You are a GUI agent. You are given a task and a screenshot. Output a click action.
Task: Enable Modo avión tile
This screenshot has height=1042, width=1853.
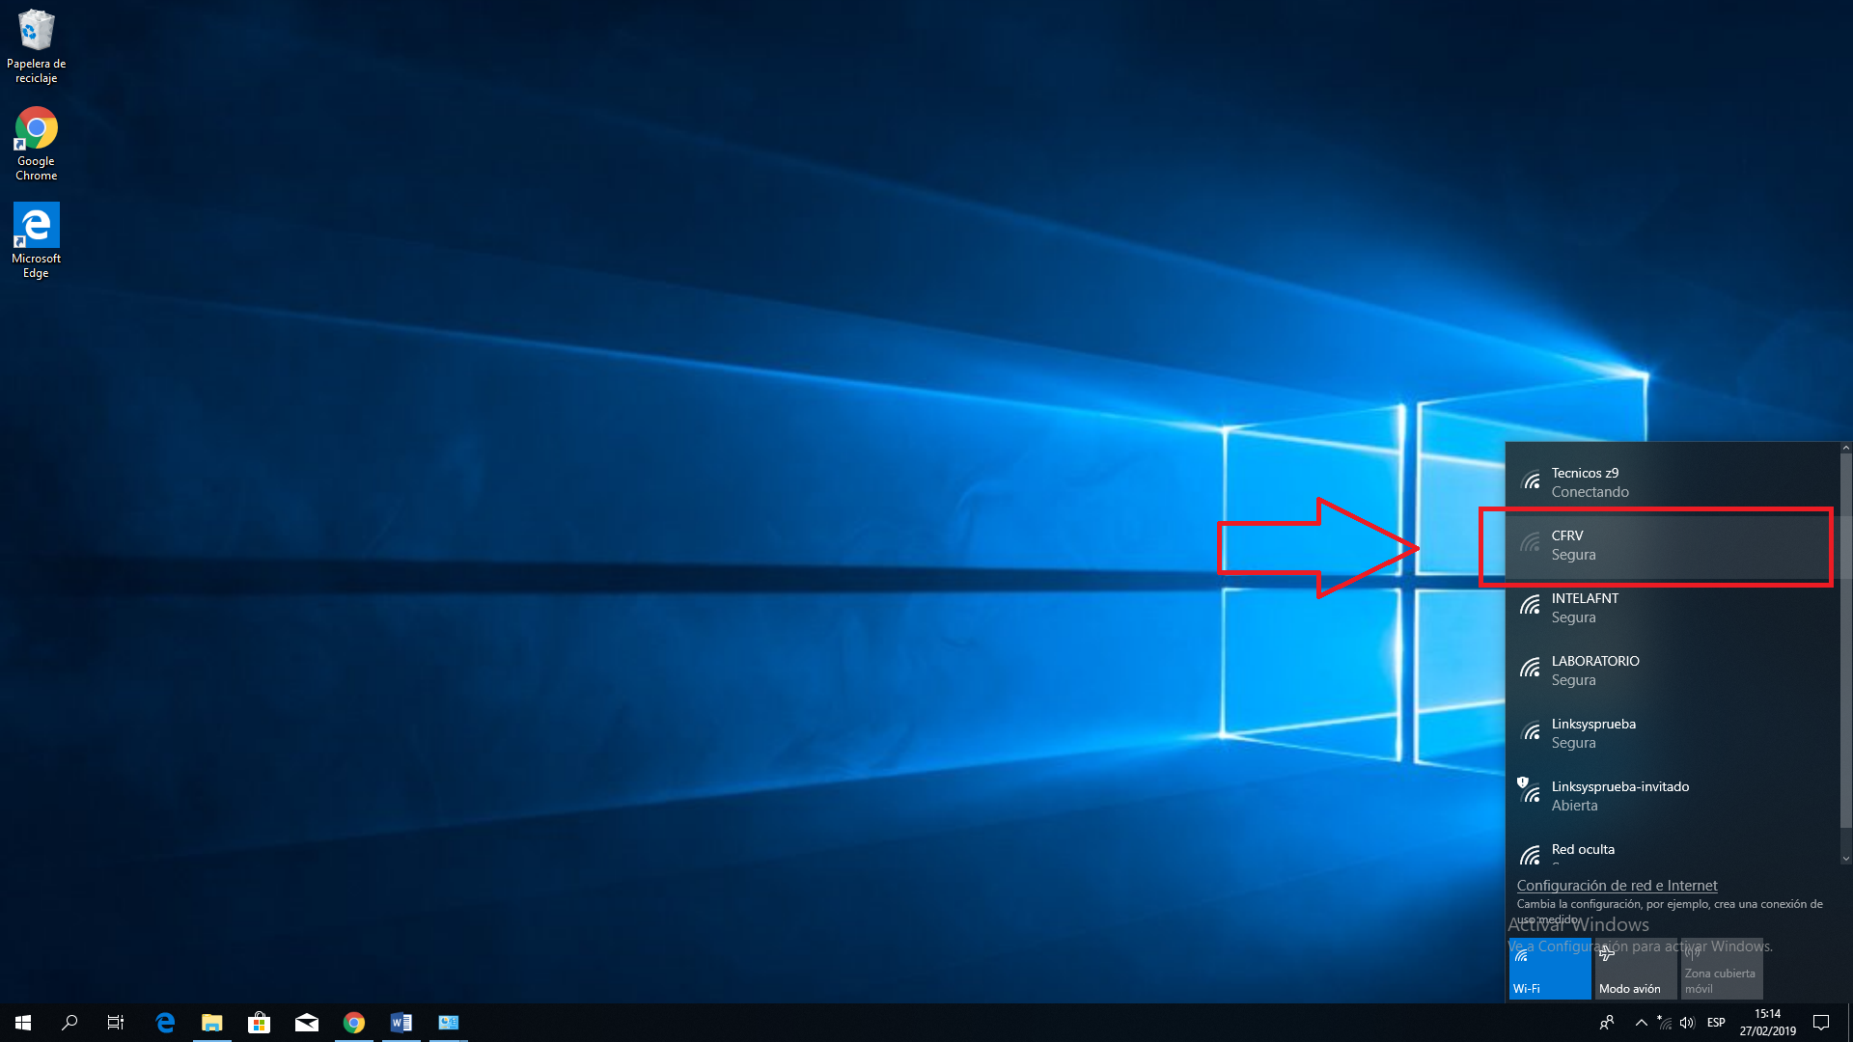click(1635, 969)
